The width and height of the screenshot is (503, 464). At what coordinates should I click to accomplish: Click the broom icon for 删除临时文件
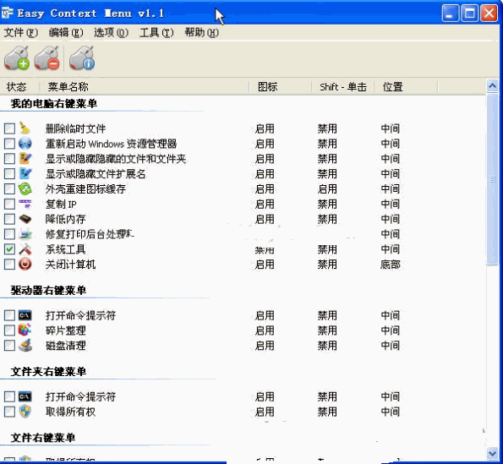(x=25, y=128)
